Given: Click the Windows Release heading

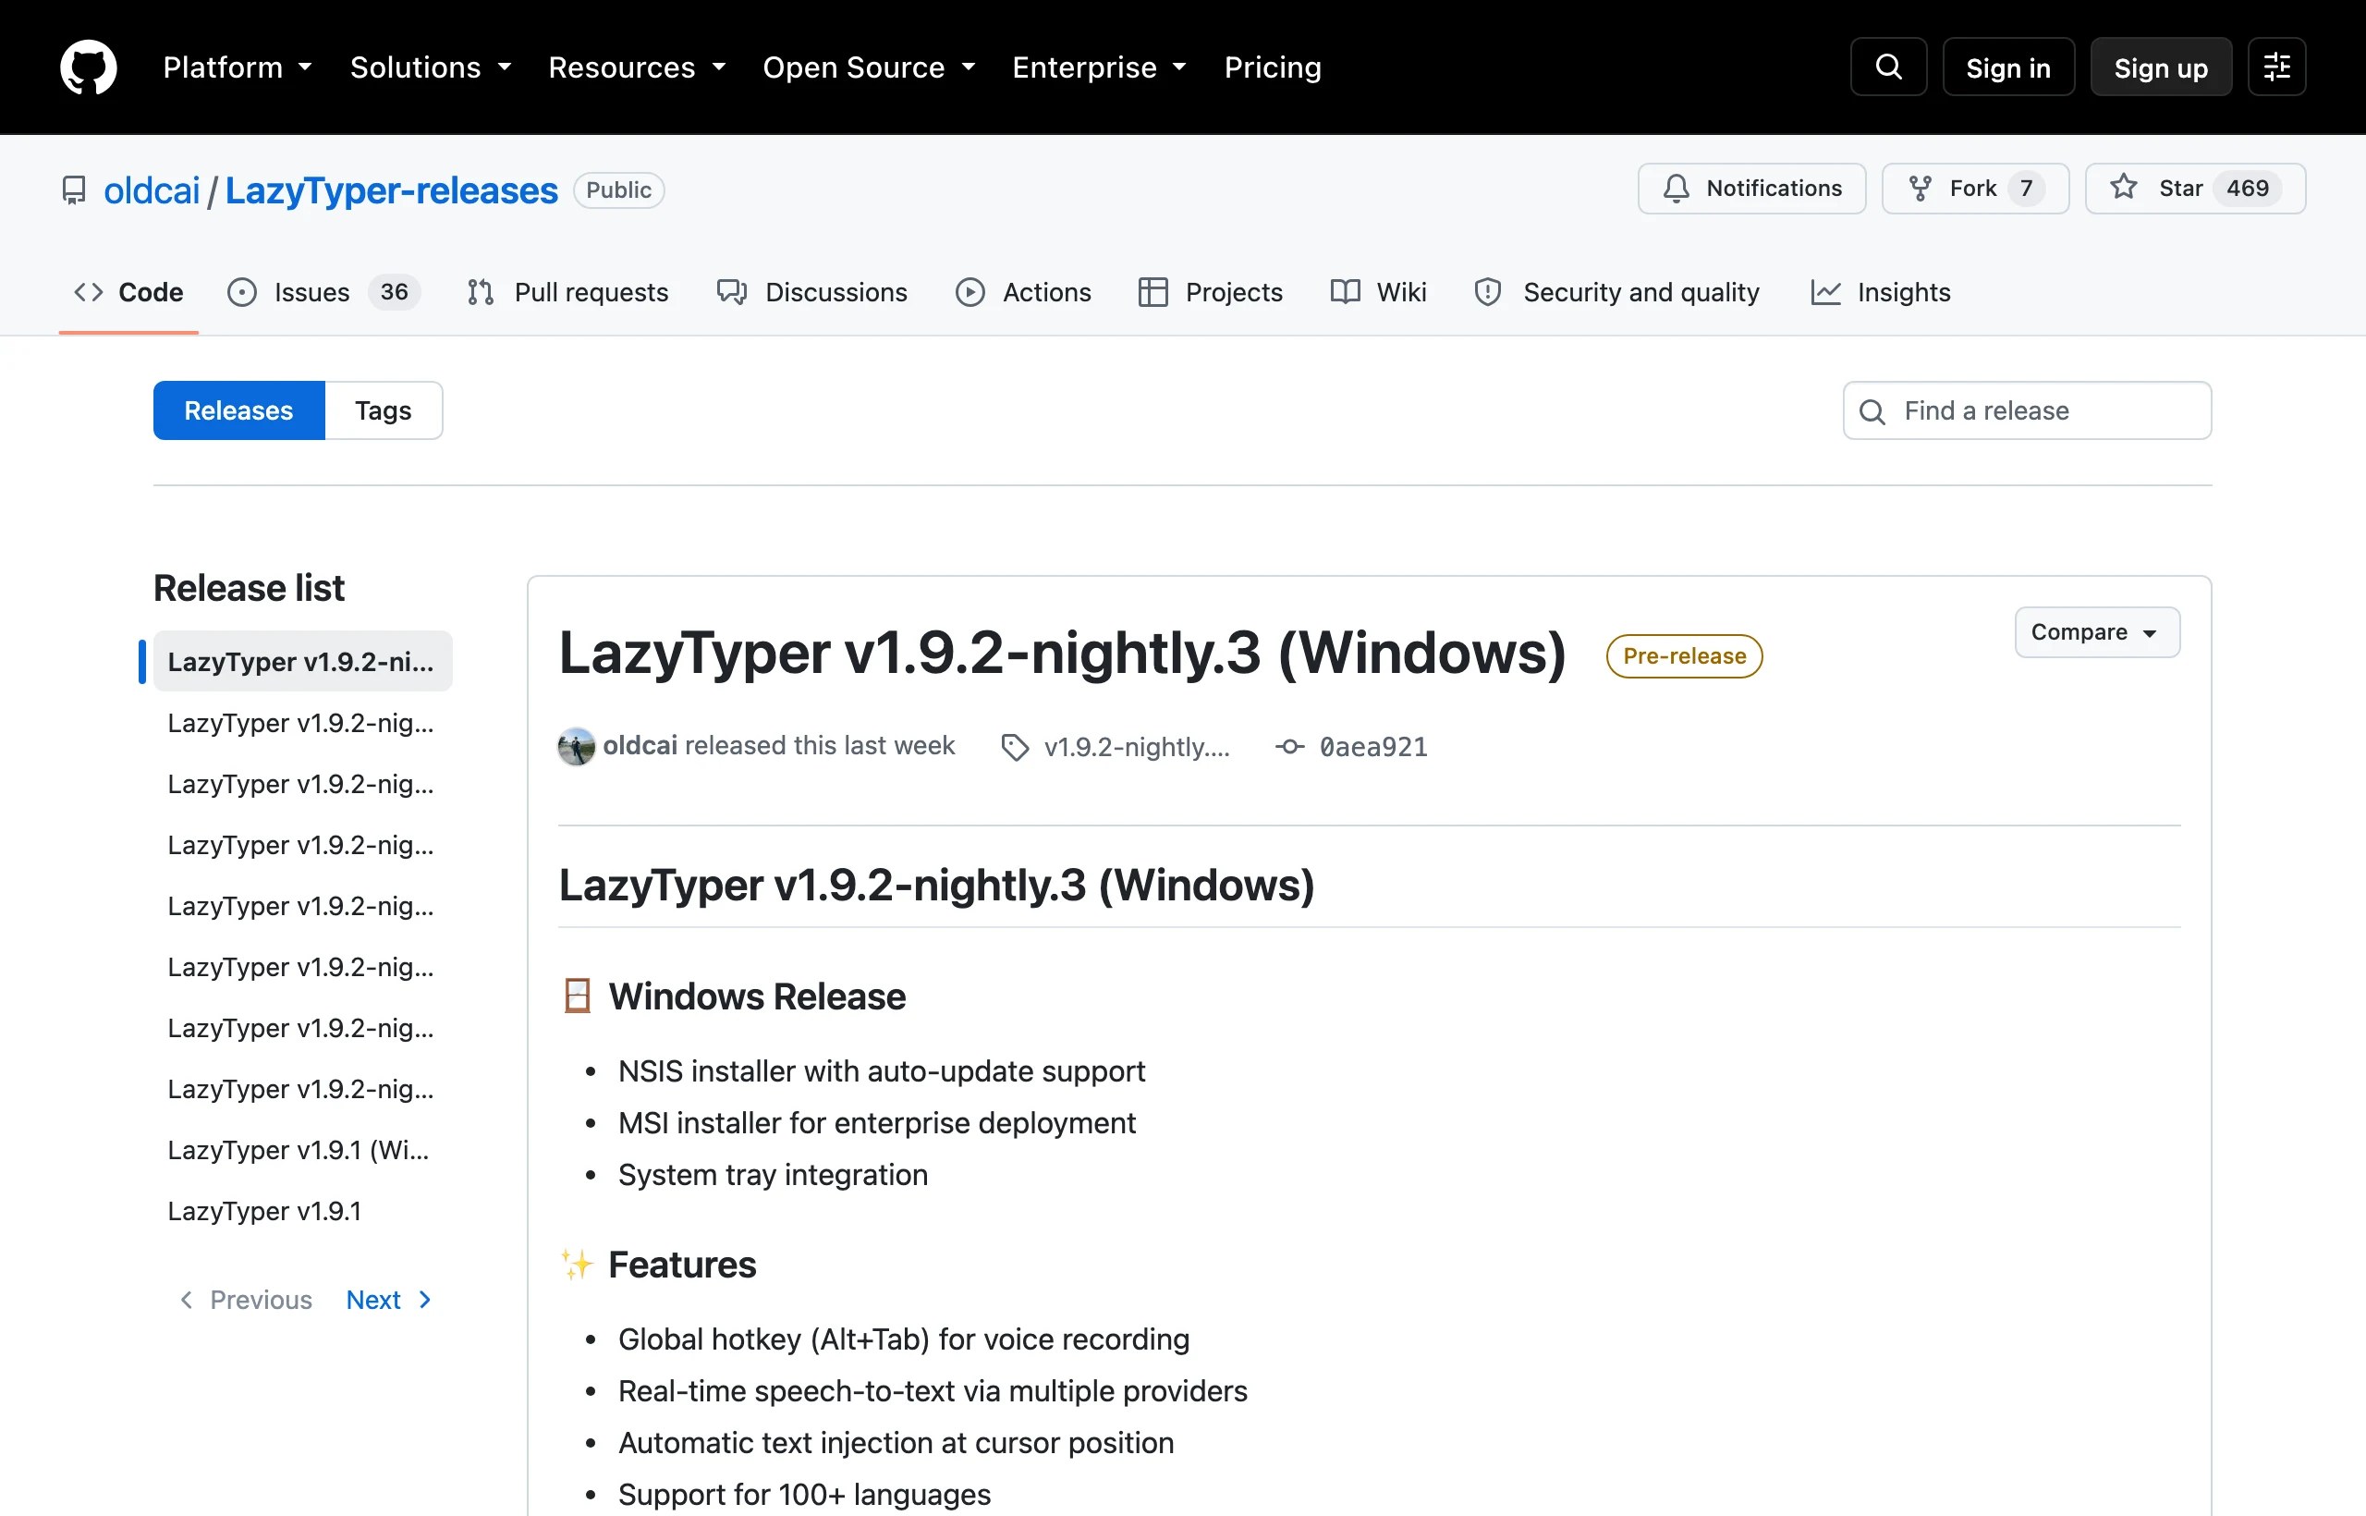Looking at the screenshot, I should click(x=757, y=996).
